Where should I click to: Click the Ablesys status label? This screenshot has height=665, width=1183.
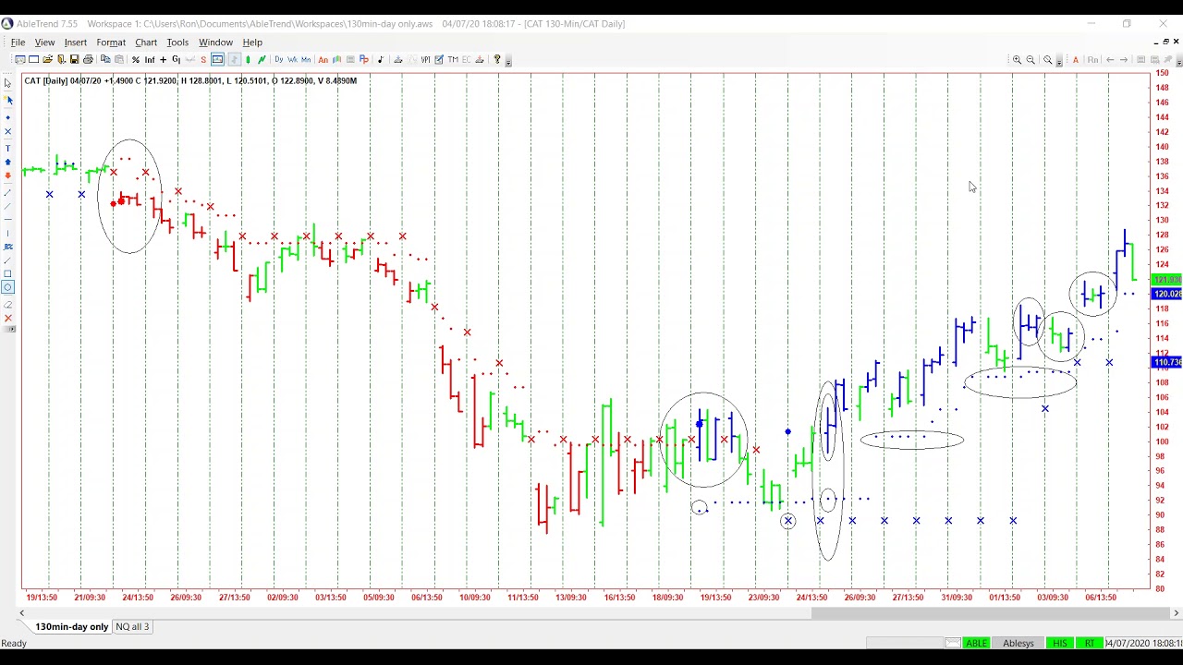tap(1018, 643)
